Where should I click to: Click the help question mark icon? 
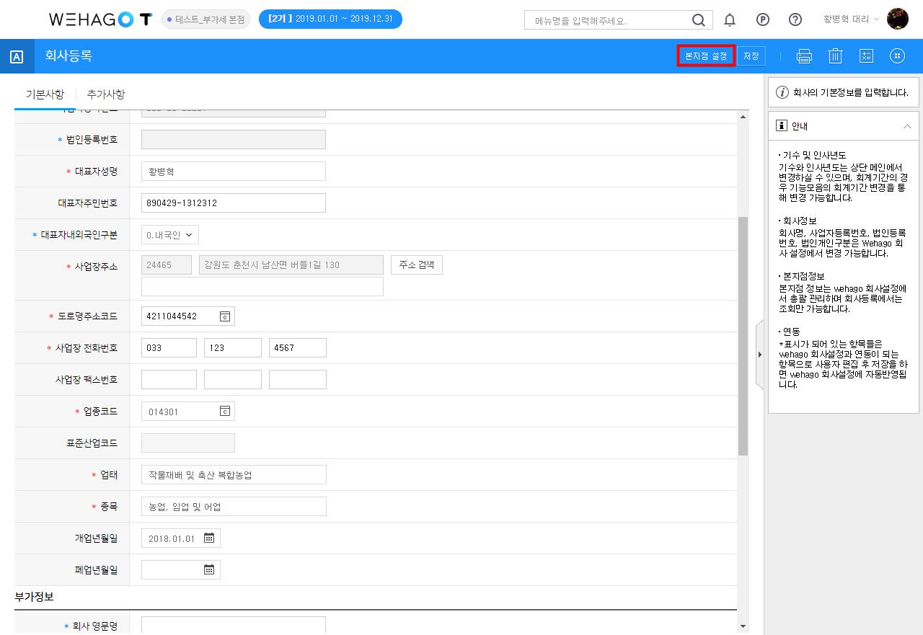click(x=795, y=20)
